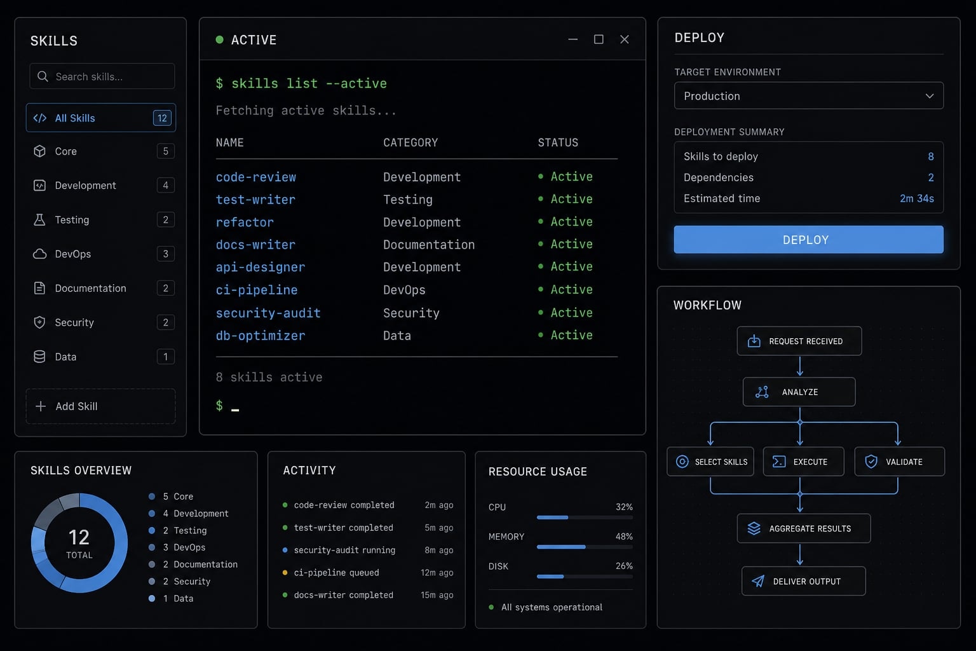Click 'ci-pipeline queued' activity entry
Screen dimensions: 976x651
click(368, 573)
